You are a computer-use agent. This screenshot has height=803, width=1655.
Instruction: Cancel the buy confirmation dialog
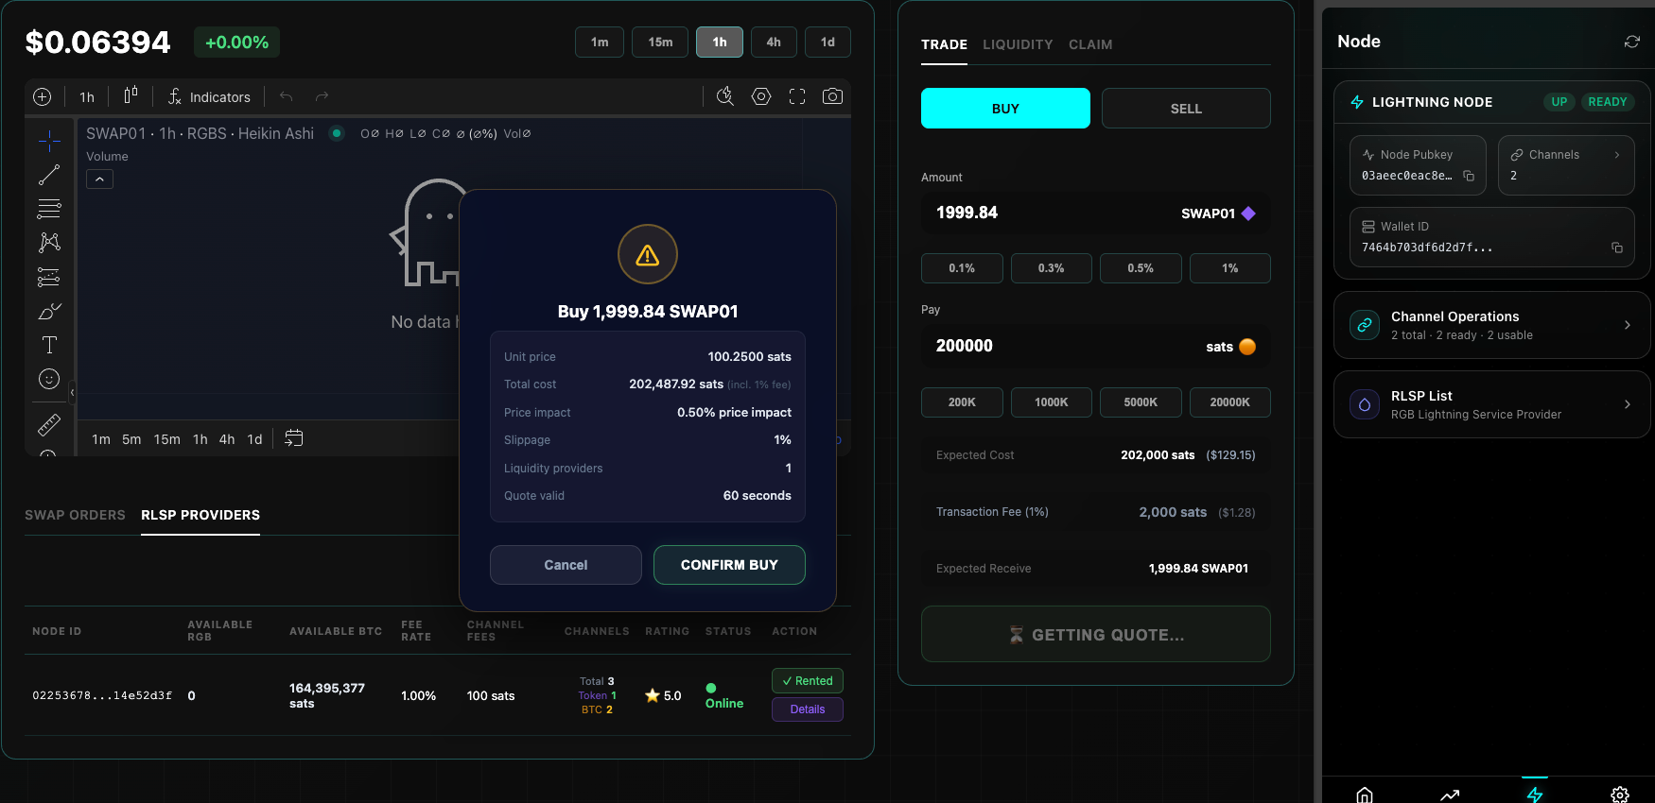pyautogui.click(x=566, y=565)
